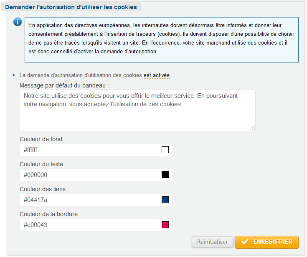307x257 pixels.
Task: Click the 'Message par défaut du bandeau' label
Action: 64,85
